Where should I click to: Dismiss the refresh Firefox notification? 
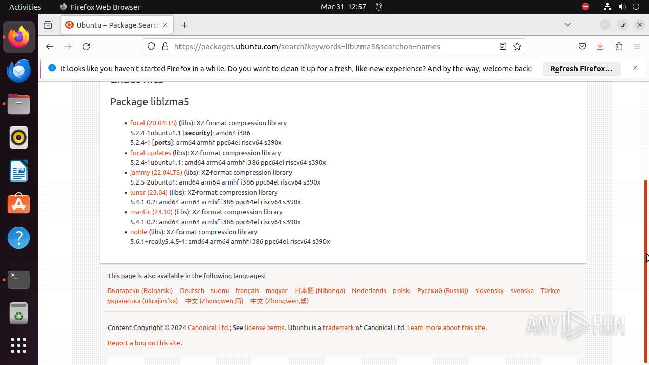coord(635,68)
